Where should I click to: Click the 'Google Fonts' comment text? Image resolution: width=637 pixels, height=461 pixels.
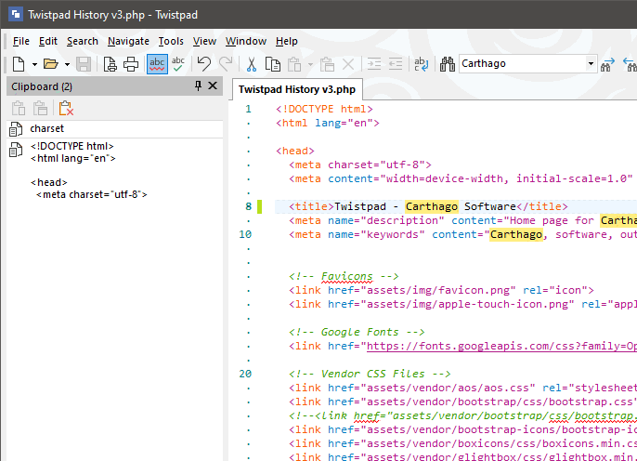[x=359, y=332]
